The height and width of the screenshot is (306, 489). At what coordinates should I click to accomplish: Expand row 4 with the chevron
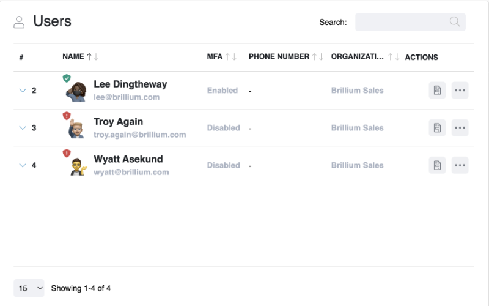(x=23, y=165)
